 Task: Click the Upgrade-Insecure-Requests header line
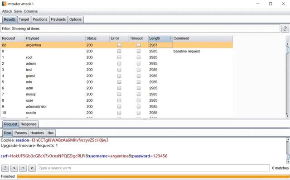click(29, 146)
